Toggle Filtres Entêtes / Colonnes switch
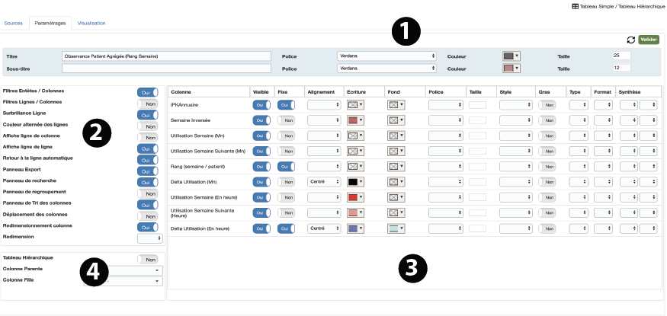The height and width of the screenshot is (316, 667). pyautogui.click(x=147, y=92)
